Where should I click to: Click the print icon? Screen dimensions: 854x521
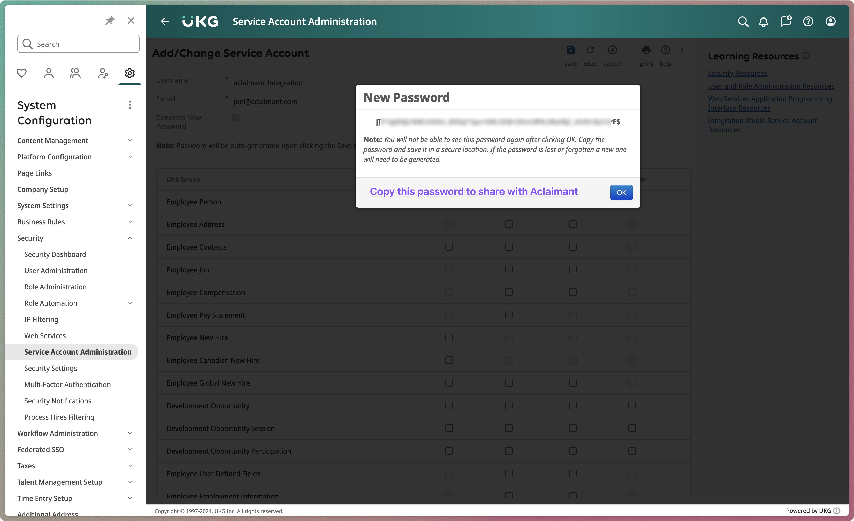[646, 50]
